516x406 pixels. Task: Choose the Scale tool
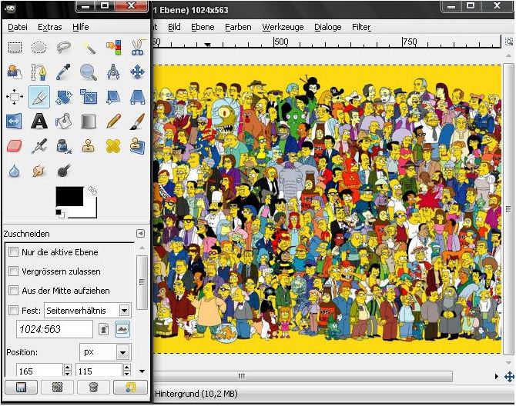click(89, 97)
